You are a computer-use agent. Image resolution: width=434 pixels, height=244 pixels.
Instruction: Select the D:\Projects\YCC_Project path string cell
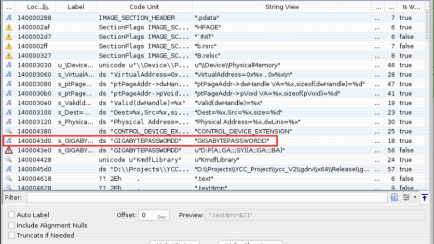pos(282,169)
